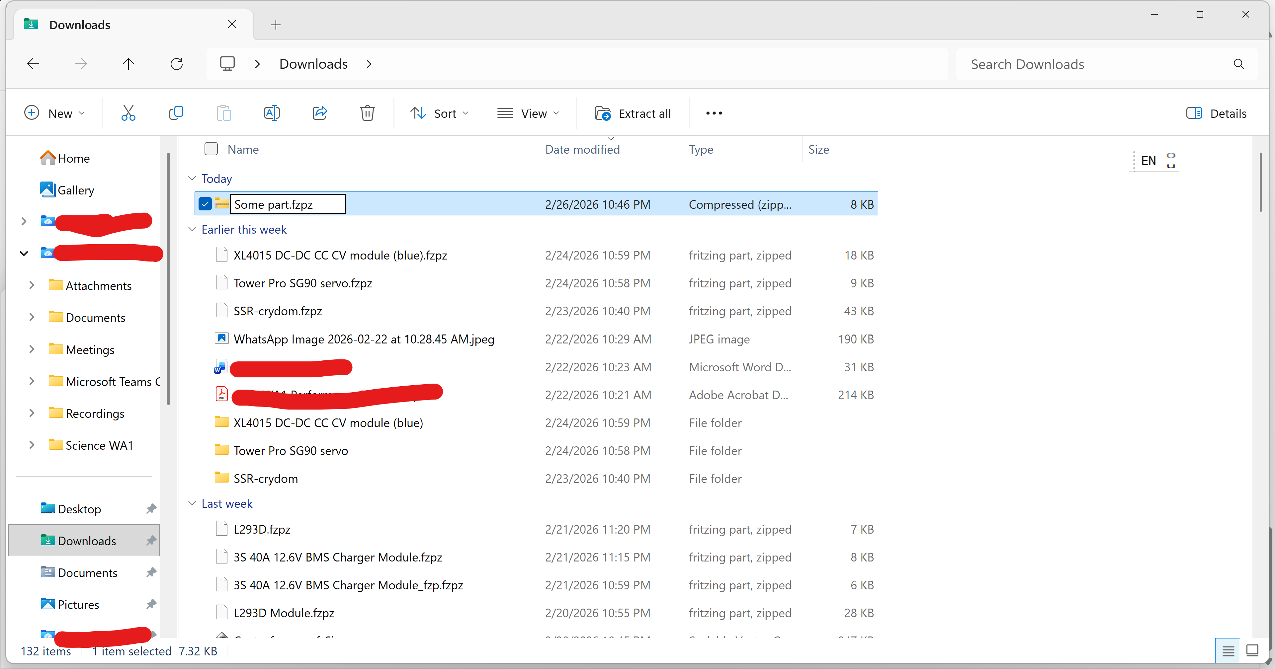
Task: Collapse the Earlier this week group
Action: [192, 229]
